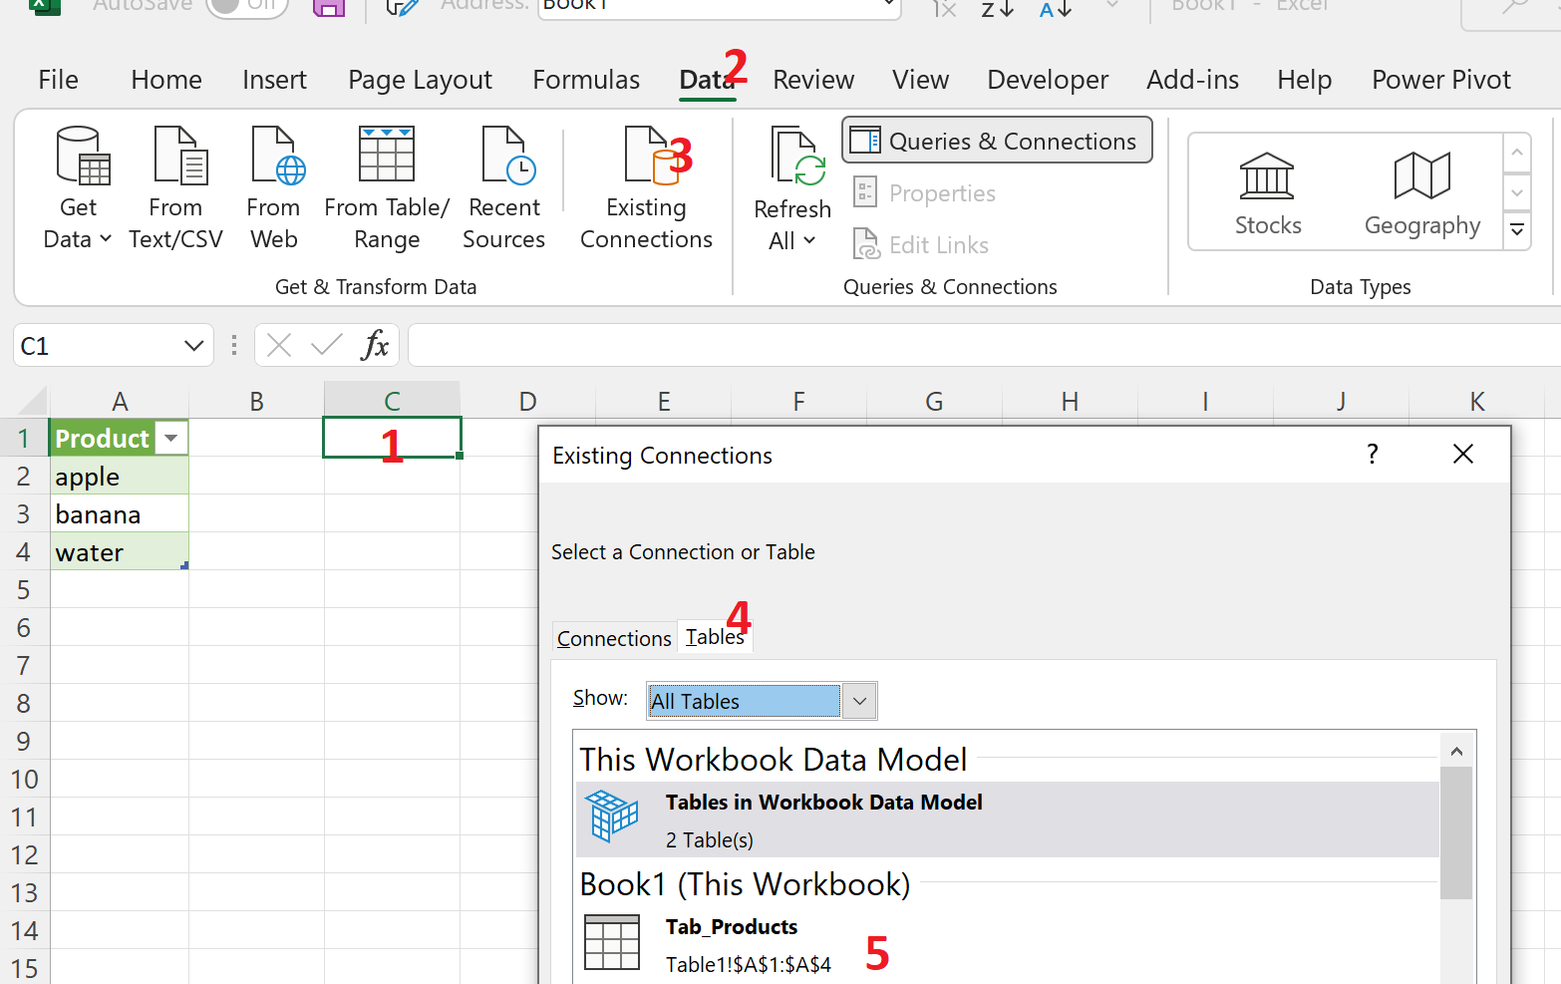This screenshot has width=1561, height=984.
Task: Click the dialog Help question mark
Action: pyautogui.click(x=1373, y=455)
